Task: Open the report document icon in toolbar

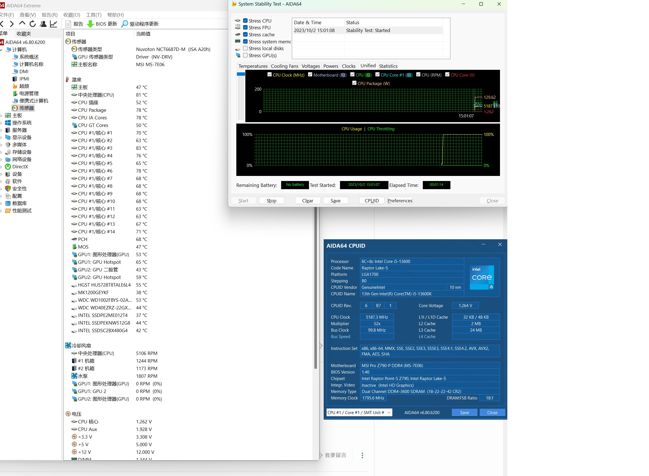Action: 68,24
